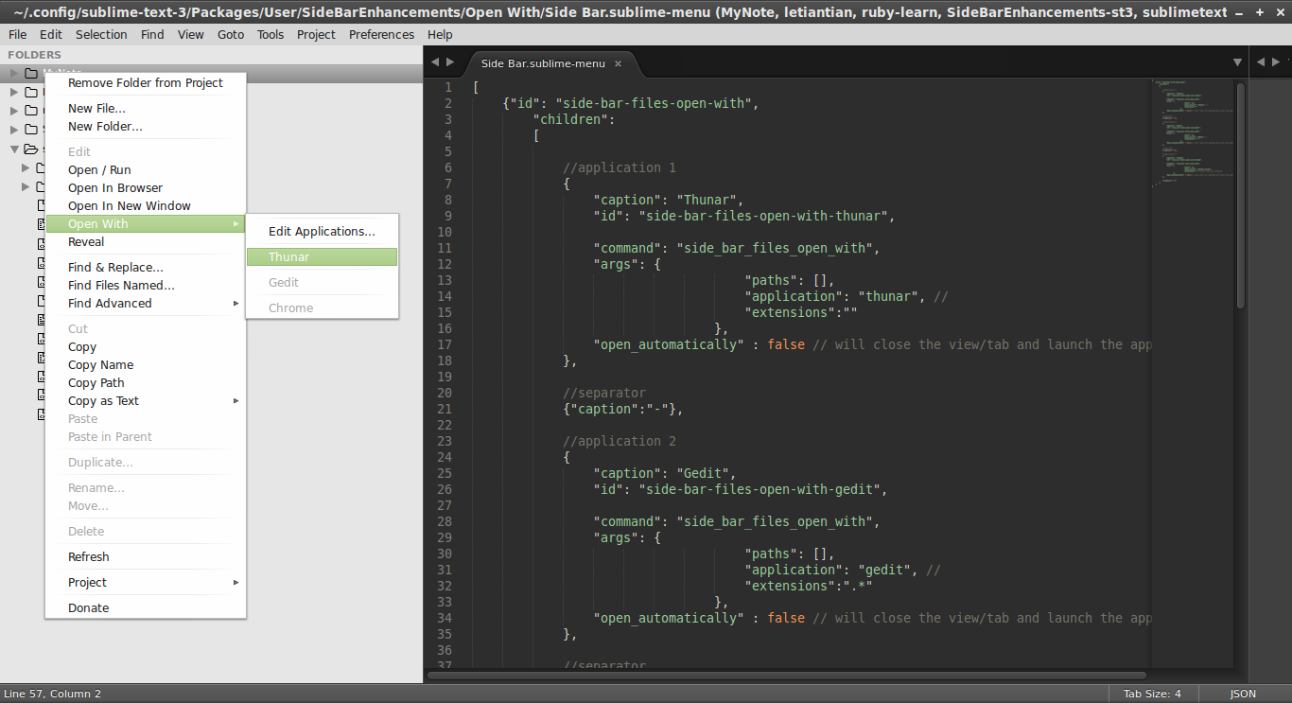The height and width of the screenshot is (703, 1292).
Task: Click the left arrow in the second editor pane
Action: [1260, 62]
